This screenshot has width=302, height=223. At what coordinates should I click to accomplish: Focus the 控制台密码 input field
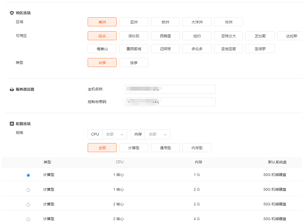[x=170, y=102]
